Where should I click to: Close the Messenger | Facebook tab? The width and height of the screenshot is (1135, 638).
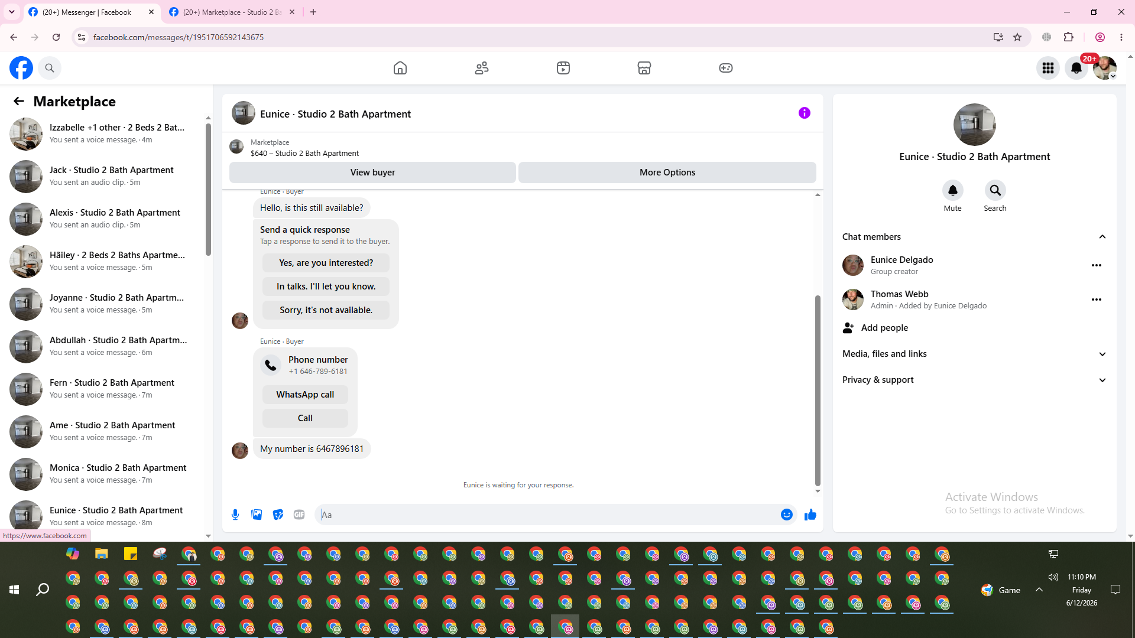point(151,12)
